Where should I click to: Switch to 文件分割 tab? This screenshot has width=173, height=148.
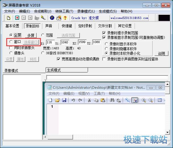point(105,26)
